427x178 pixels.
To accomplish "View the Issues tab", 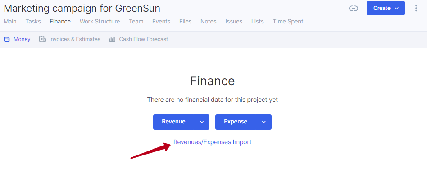I will [x=234, y=22].
